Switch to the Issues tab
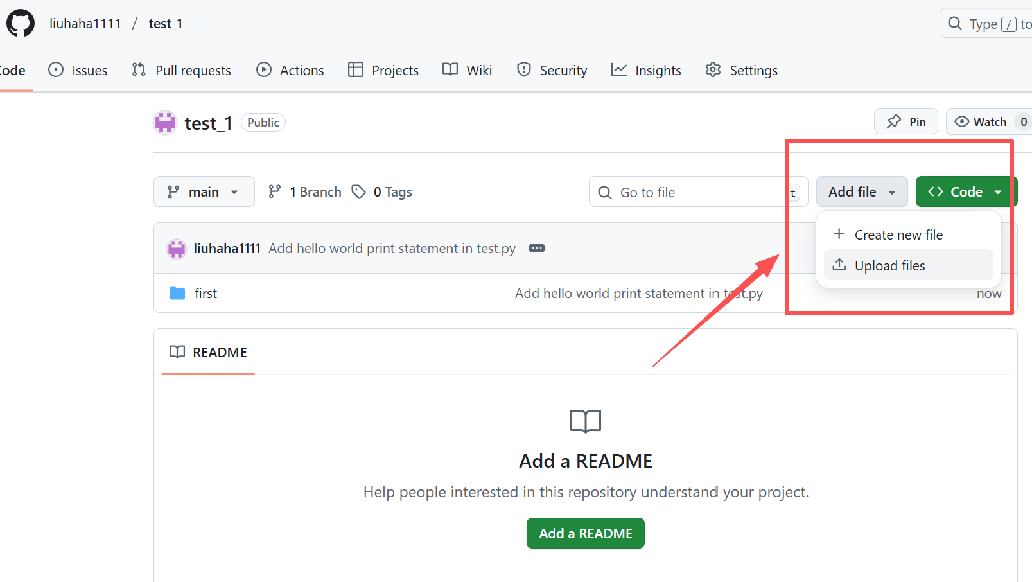This screenshot has height=582, width=1032. 78,70
